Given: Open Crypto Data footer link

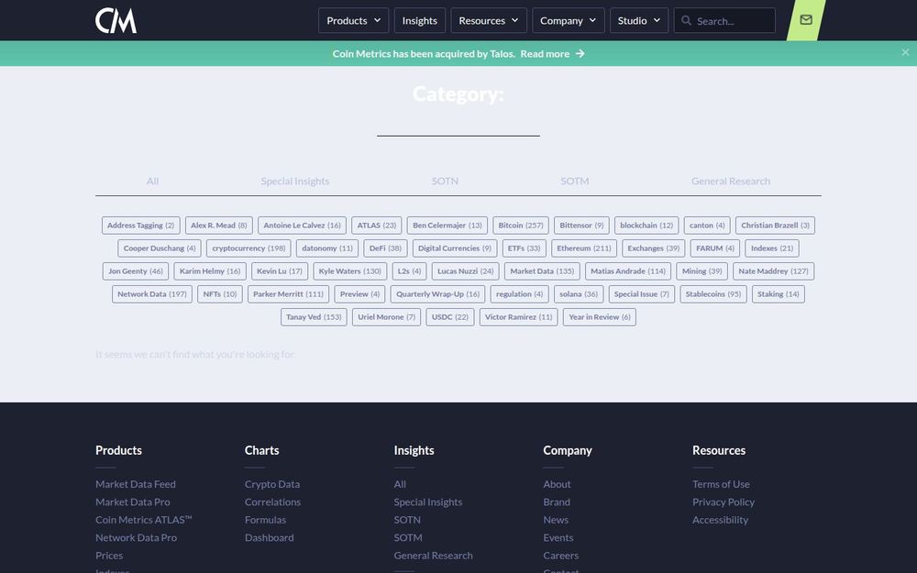Looking at the screenshot, I should 272,484.
